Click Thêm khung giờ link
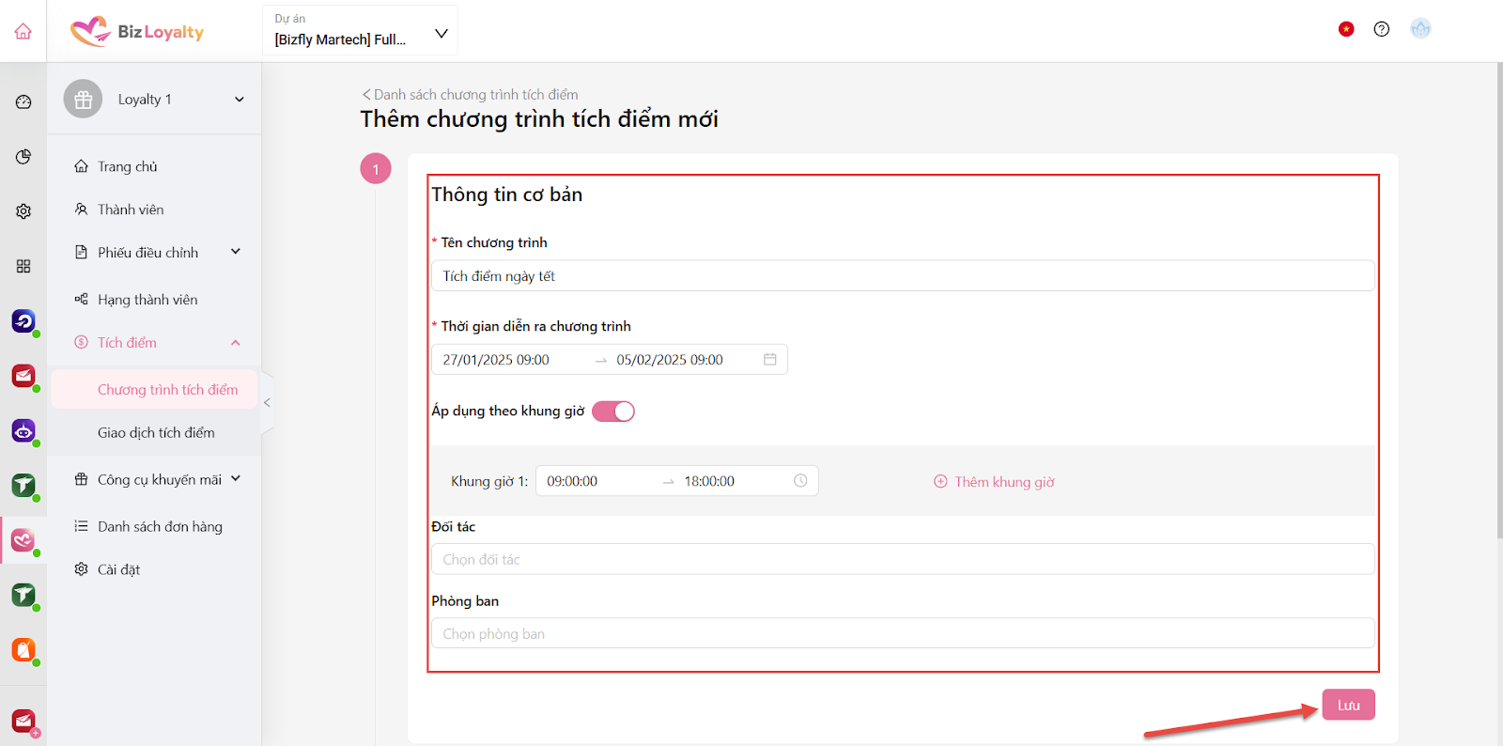1503x746 pixels. click(x=1004, y=482)
